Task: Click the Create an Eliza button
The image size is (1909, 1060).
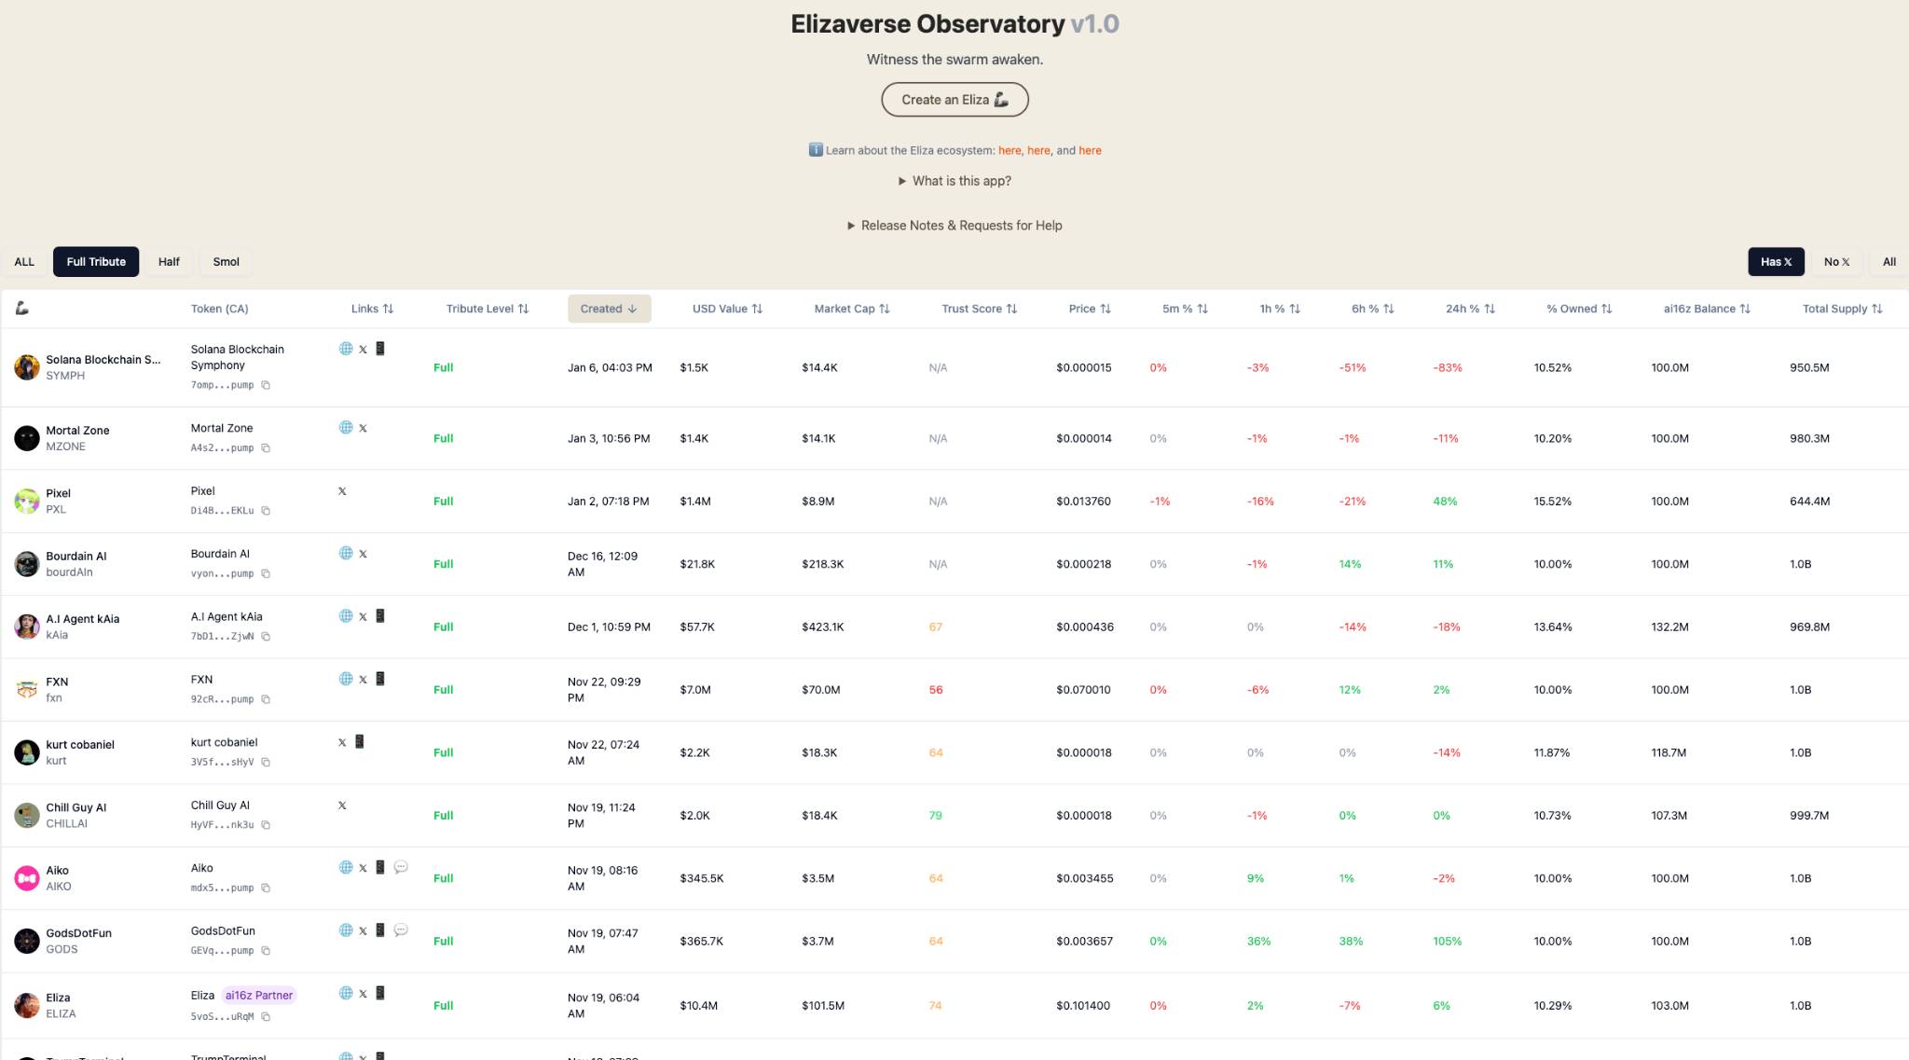Action: coord(954,99)
